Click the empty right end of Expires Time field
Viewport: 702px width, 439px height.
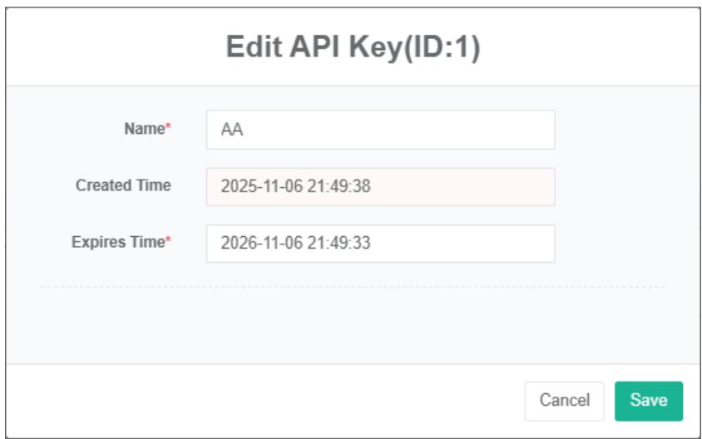click(x=499, y=244)
